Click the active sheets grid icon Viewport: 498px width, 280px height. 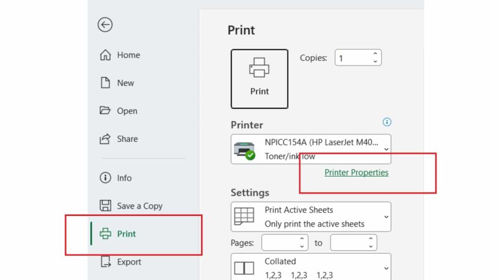244,216
